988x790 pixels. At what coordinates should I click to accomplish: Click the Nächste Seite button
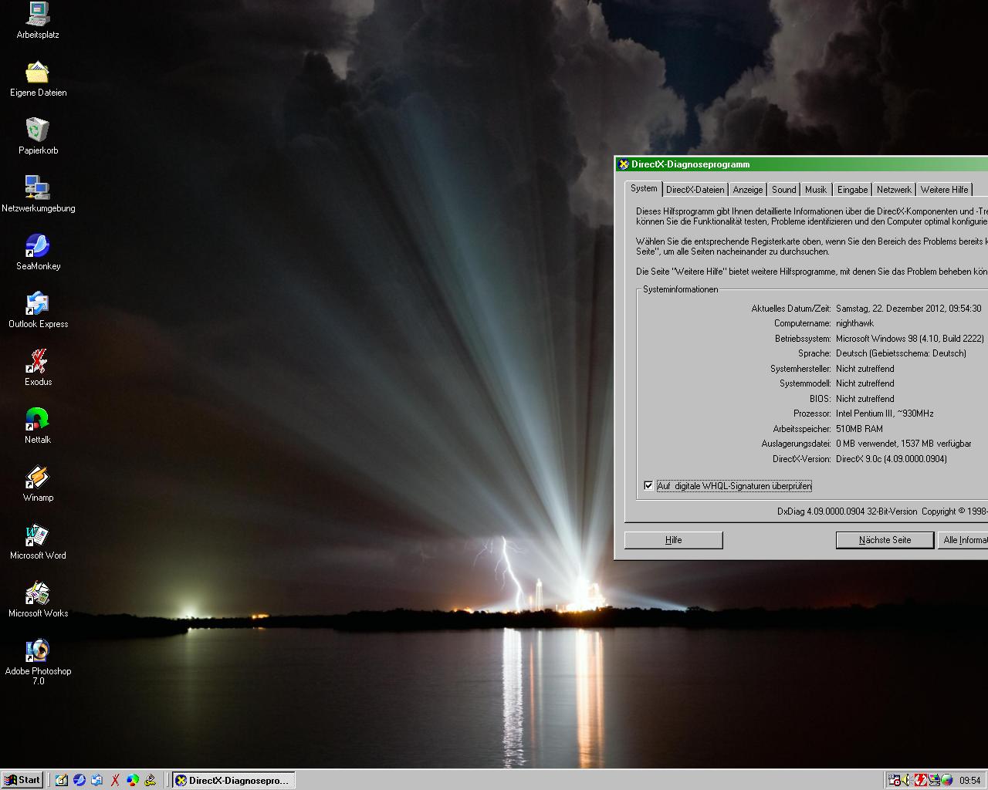coord(885,540)
